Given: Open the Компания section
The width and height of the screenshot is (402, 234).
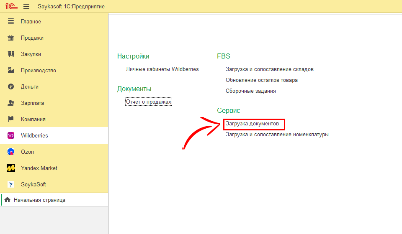Looking at the screenshot, I should coord(33,119).
